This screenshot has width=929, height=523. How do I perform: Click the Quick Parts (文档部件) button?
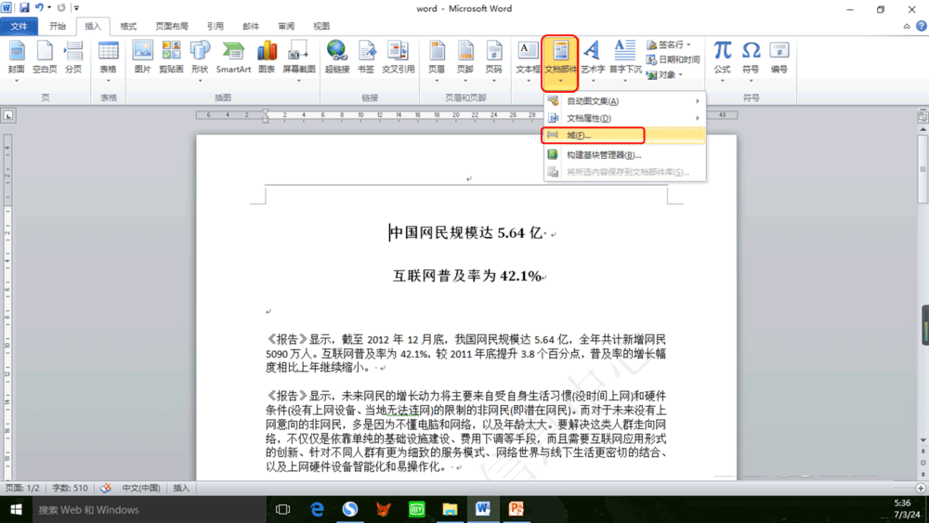pyautogui.click(x=560, y=62)
